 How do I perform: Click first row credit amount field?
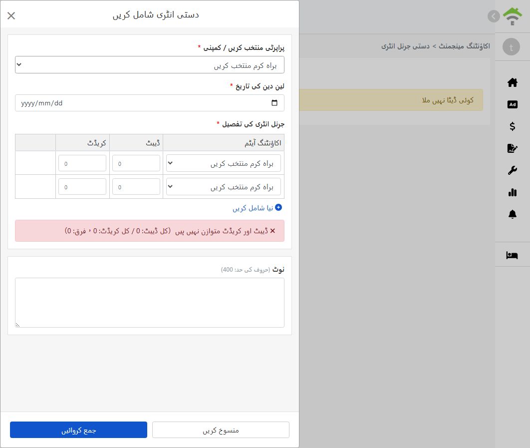82,163
